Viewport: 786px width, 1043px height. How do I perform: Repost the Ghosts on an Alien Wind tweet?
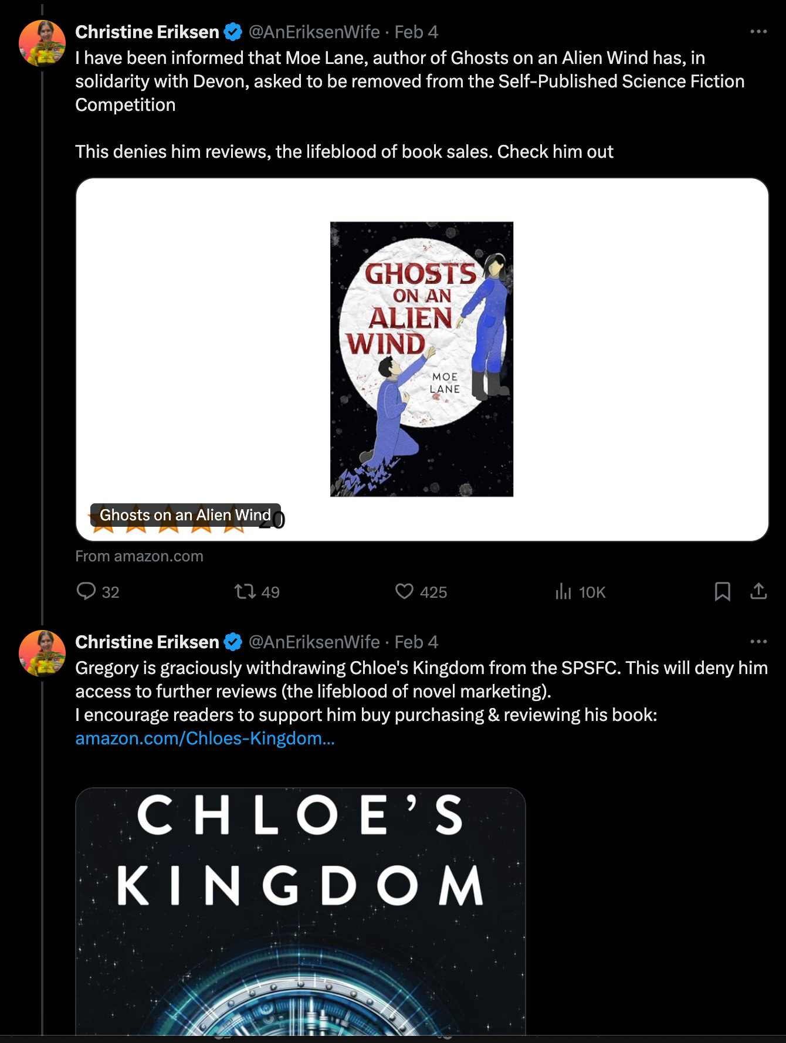tap(257, 591)
